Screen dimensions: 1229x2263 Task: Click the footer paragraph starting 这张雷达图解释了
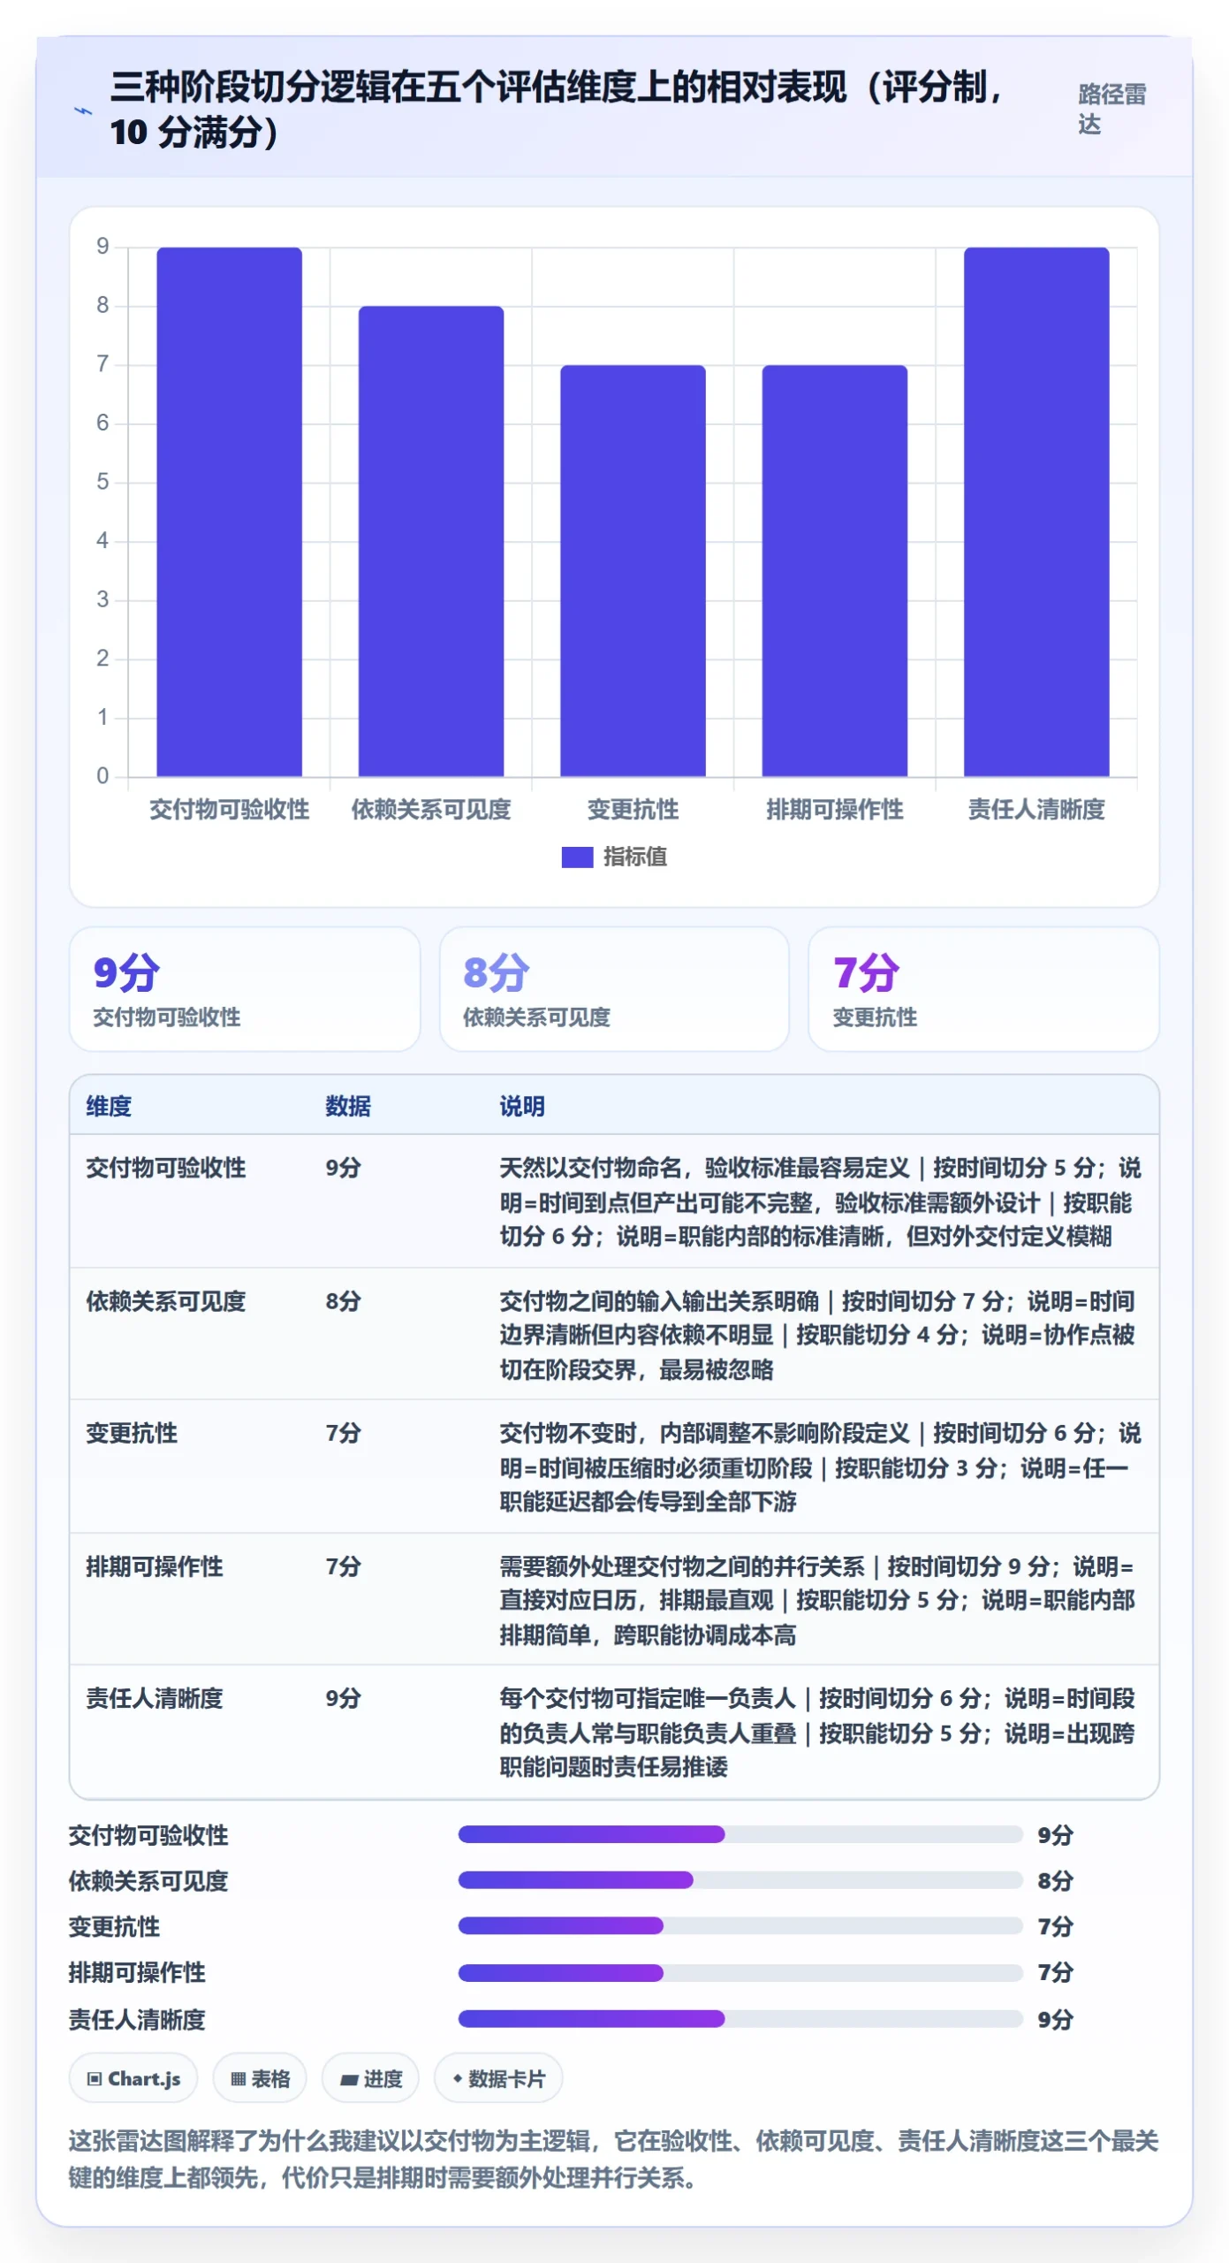tap(614, 2159)
